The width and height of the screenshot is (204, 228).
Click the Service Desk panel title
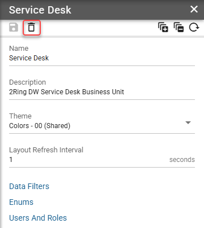point(40,10)
